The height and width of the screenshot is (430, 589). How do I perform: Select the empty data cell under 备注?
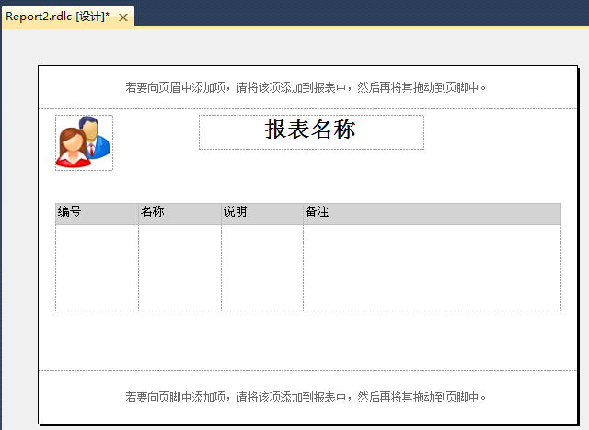click(x=433, y=268)
